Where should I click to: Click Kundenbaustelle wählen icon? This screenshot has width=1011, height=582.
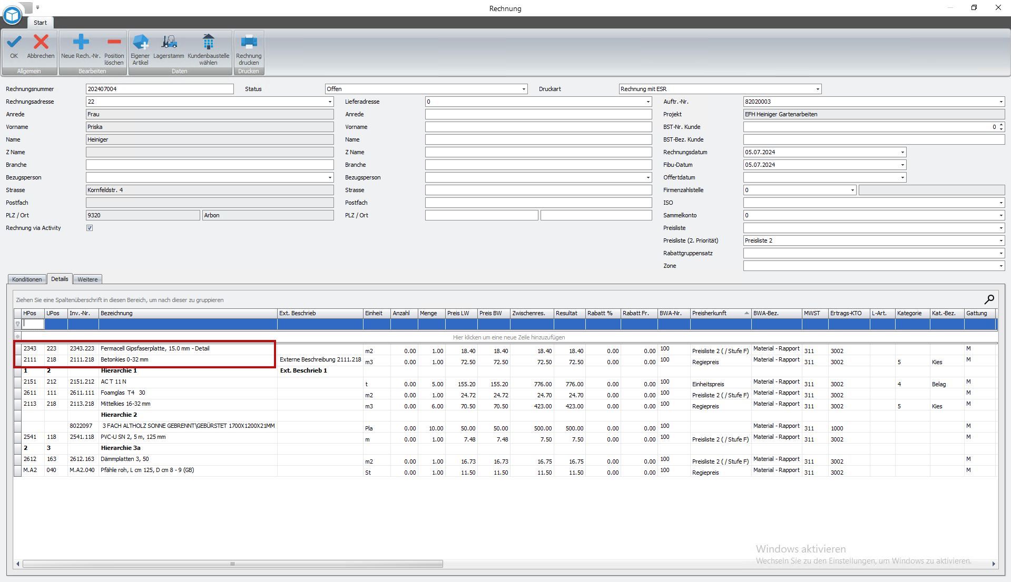coord(209,42)
